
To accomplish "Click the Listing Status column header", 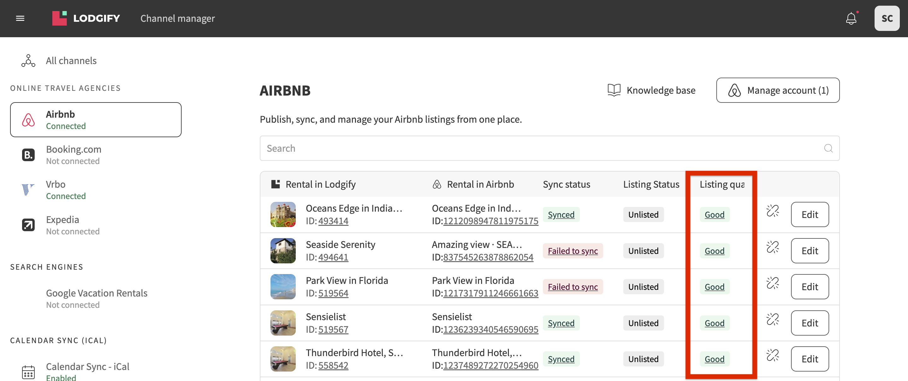I will (x=651, y=185).
